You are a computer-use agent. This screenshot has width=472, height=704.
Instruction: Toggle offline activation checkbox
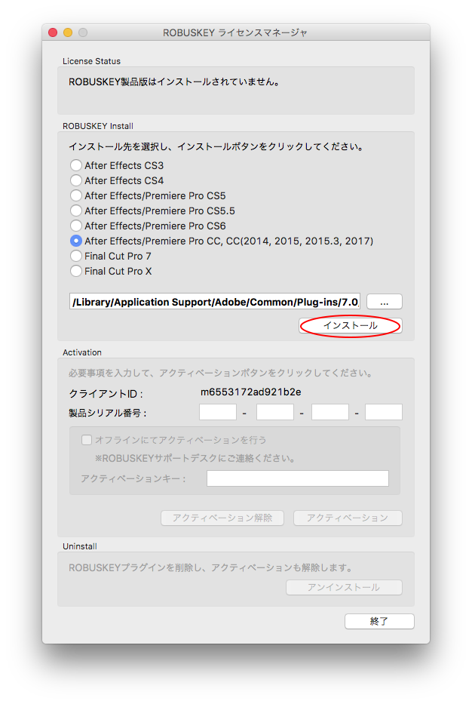tap(87, 440)
